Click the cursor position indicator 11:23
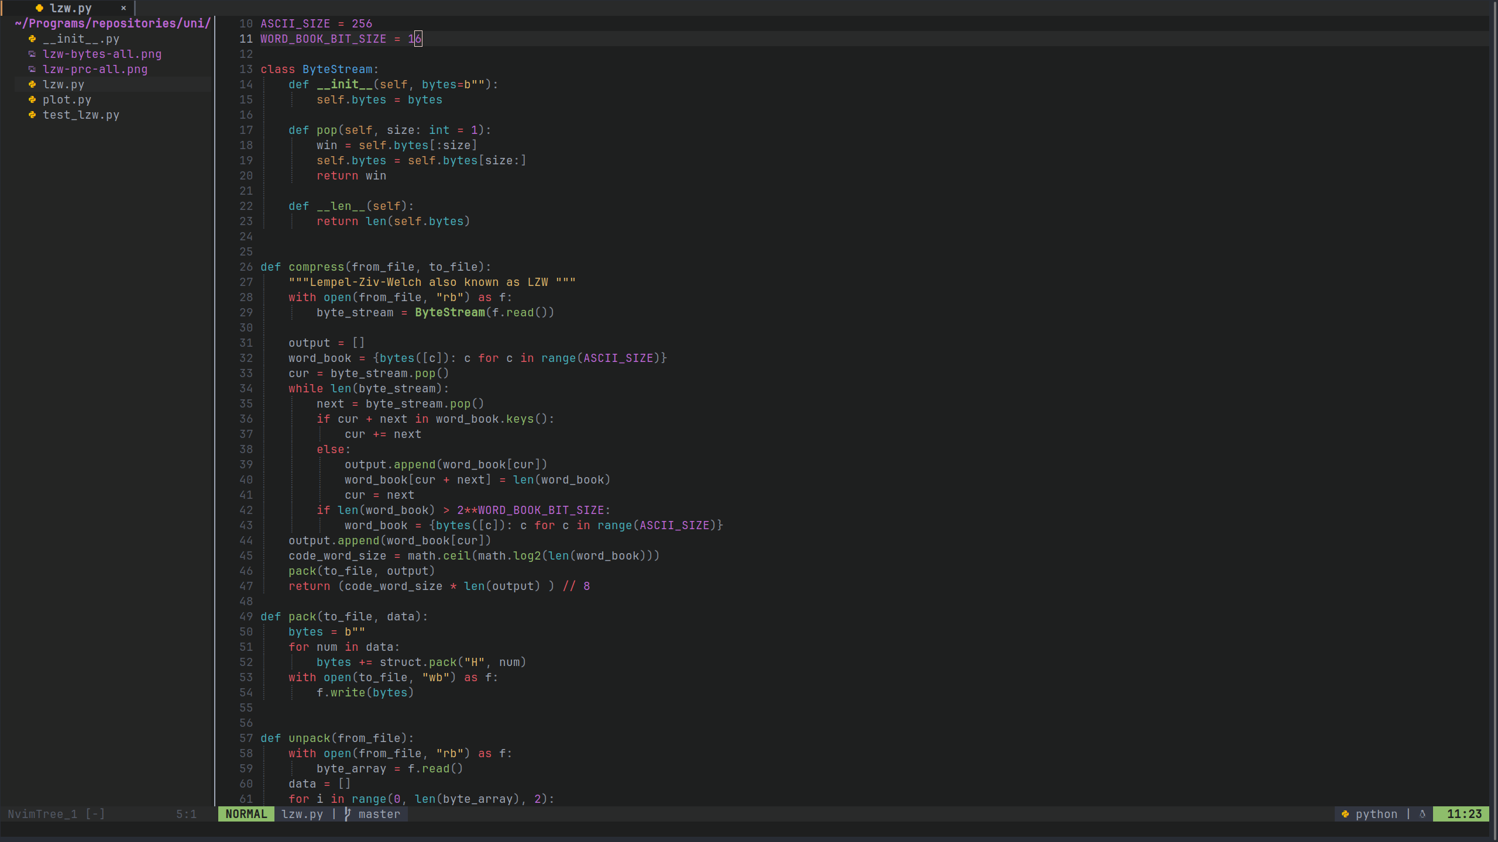This screenshot has width=1498, height=842. pos(1464,814)
